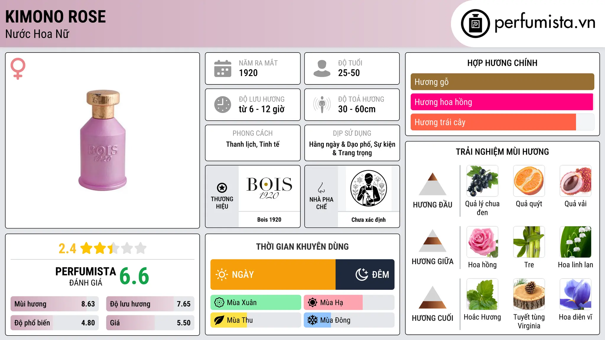Click the Hương gỗ accord bar
Screen dimensions: 605x340
point(502,82)
